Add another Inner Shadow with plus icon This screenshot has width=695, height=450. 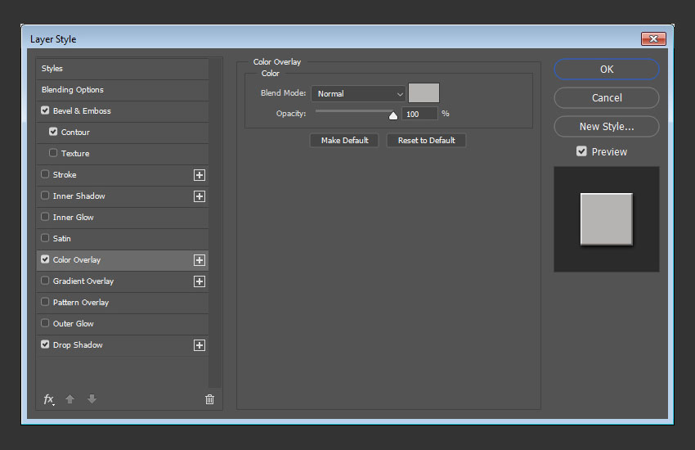coord(199,196)
